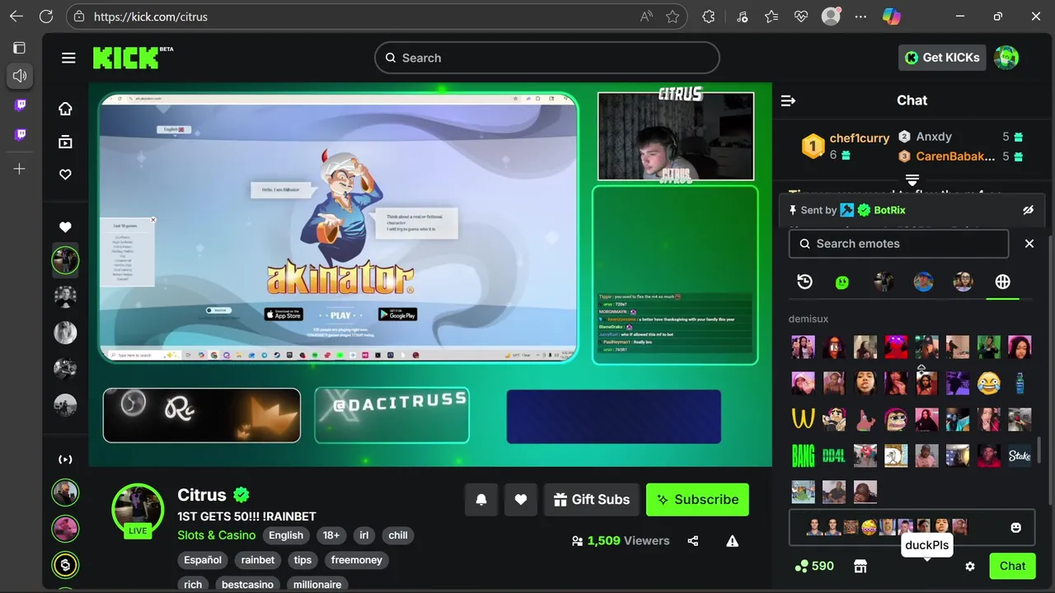The image size is (1055, 593).
Task: Click inside the Kick Search field
Action: 547,58
